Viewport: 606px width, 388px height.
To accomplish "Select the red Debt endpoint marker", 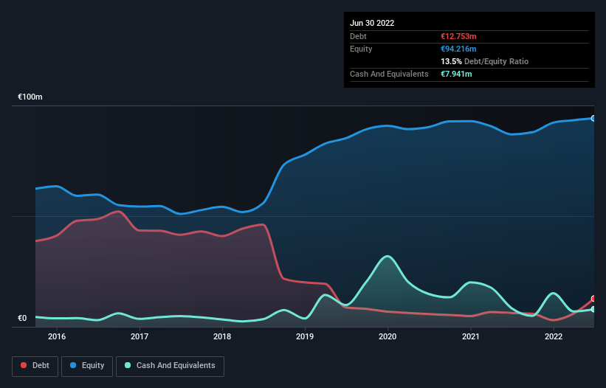I will click(x=593, y=299).
